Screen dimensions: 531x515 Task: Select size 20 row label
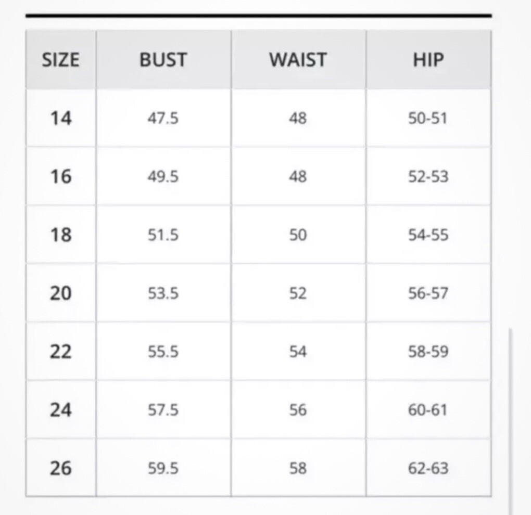(x=61, y=293)
